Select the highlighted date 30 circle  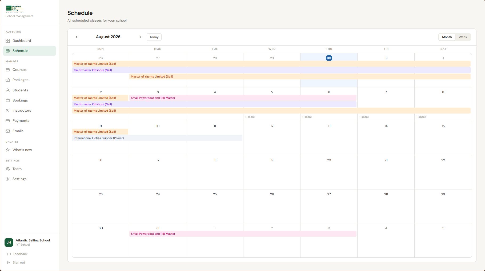click(329, 58)
